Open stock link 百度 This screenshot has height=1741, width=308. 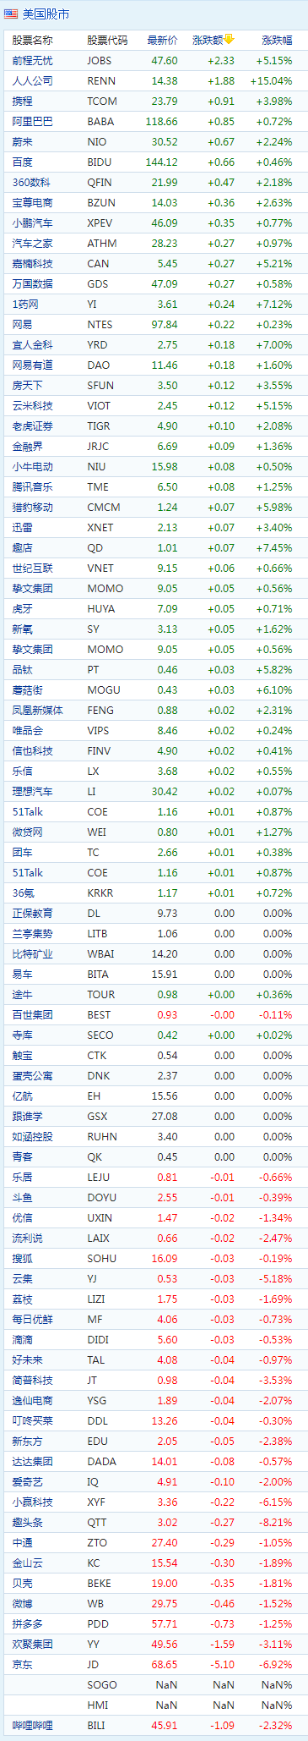coord(22,162)
